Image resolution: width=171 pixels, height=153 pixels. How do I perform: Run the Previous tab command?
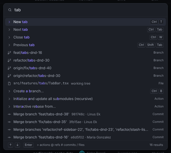pyautogui.click(x=86, y=45)
